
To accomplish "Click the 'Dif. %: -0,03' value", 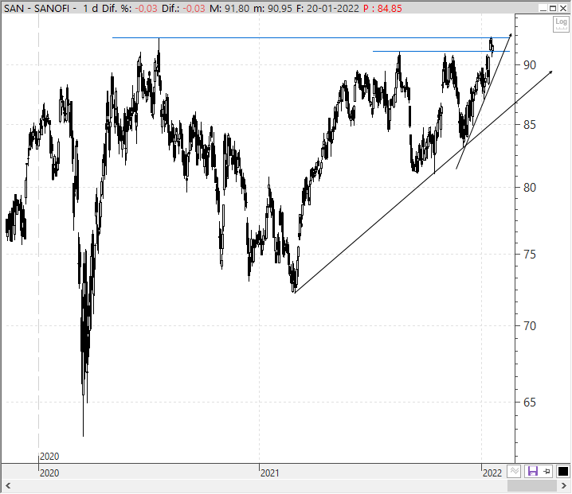I will pyautogui.click(x=130, y=8).
